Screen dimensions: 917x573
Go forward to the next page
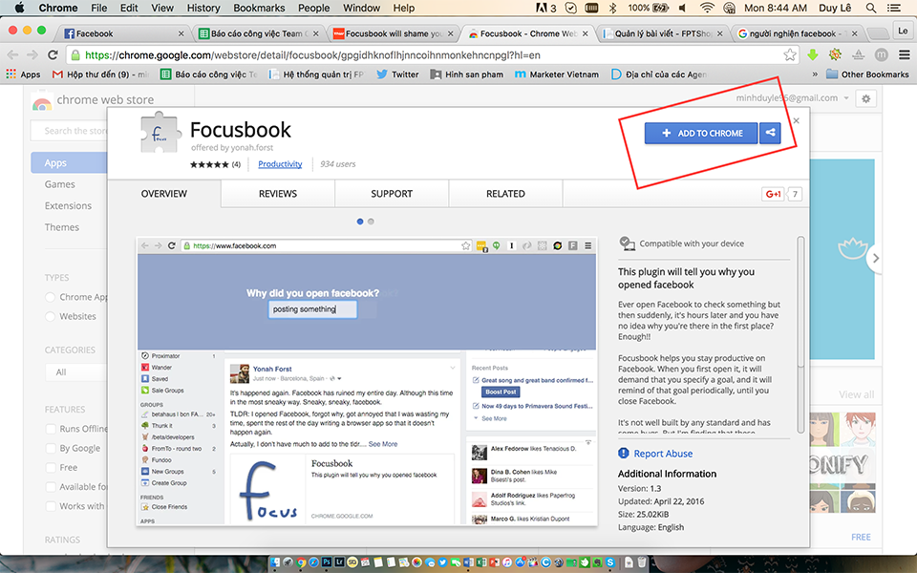tap(32, 55)
